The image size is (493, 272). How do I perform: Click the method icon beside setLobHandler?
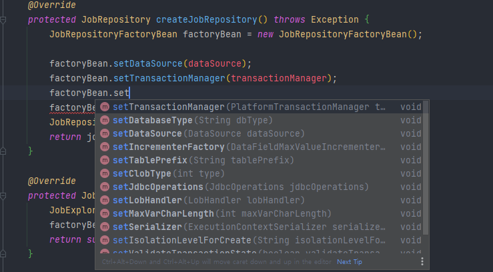105,200
